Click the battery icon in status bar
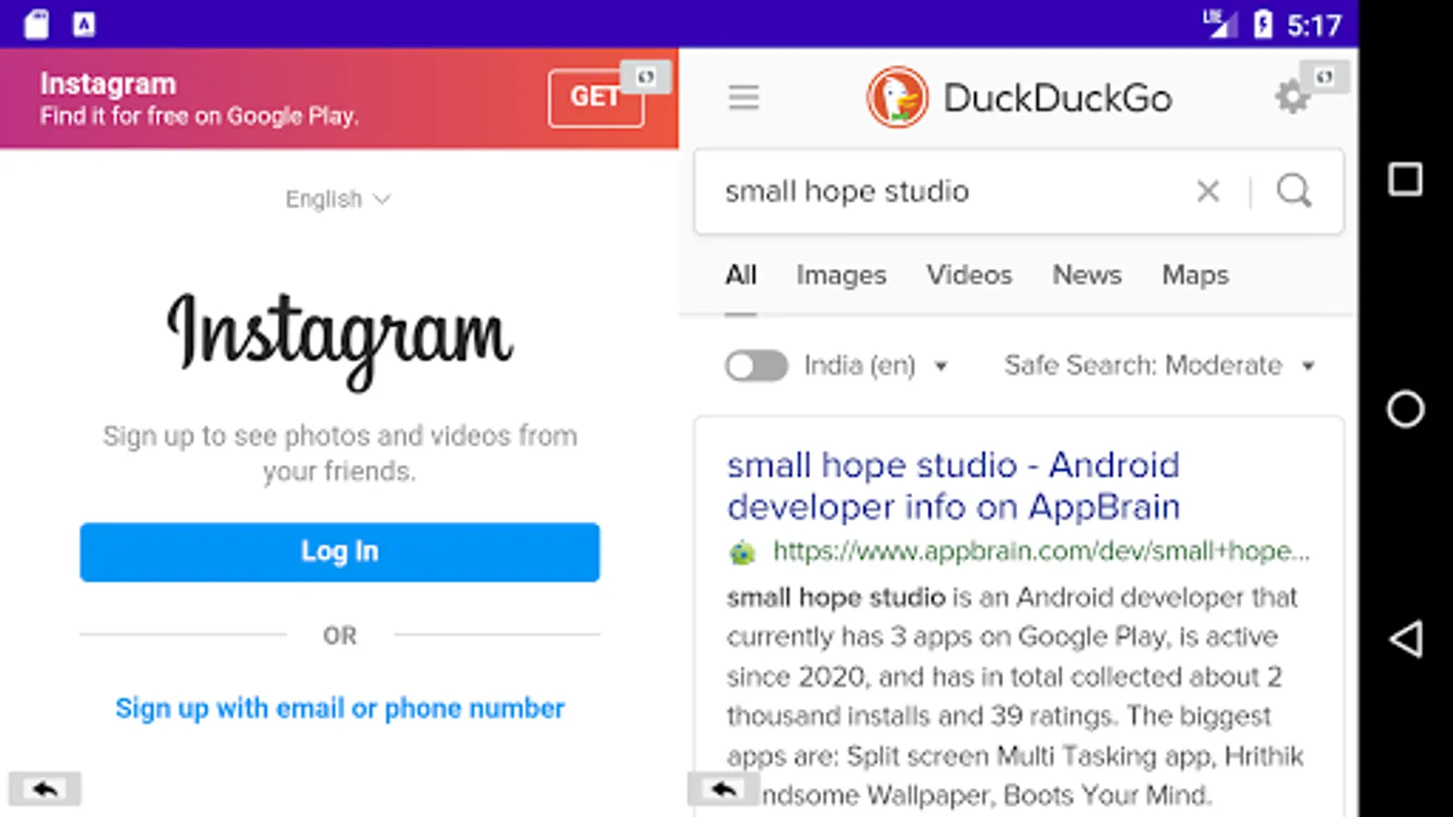 click(x=1262, y=25)
